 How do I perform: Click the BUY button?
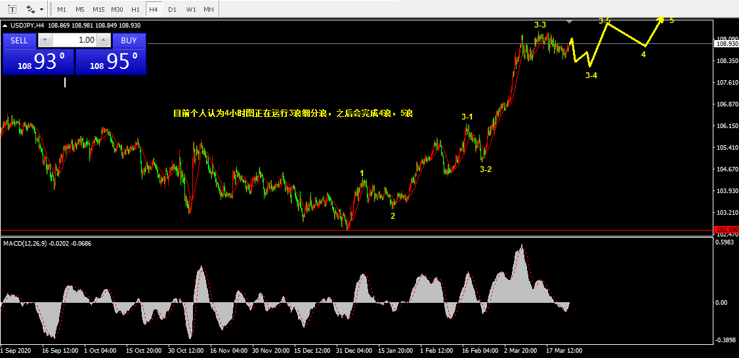[x=129, y=41]
